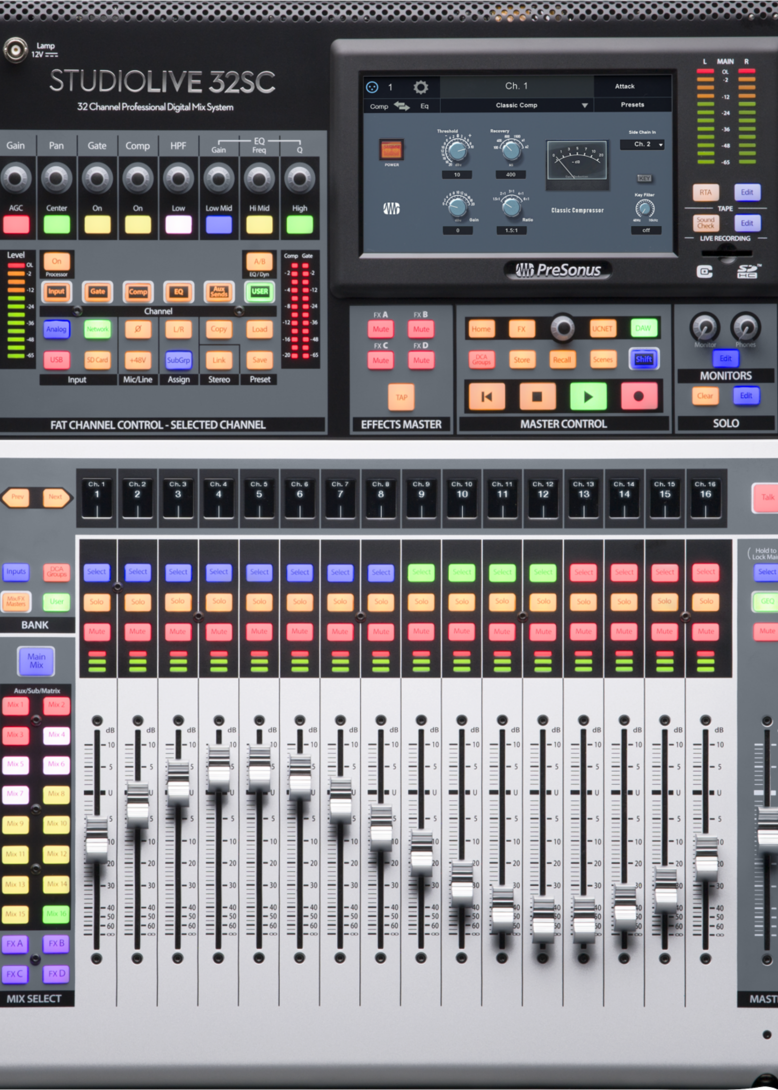Select the Gate tab in Fat Channel
Image resolution: width=778 pixels, height=1090 pixels.
[97, 291]
